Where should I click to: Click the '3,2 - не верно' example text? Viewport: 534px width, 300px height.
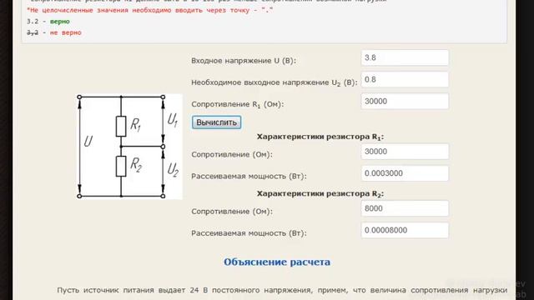54,32
